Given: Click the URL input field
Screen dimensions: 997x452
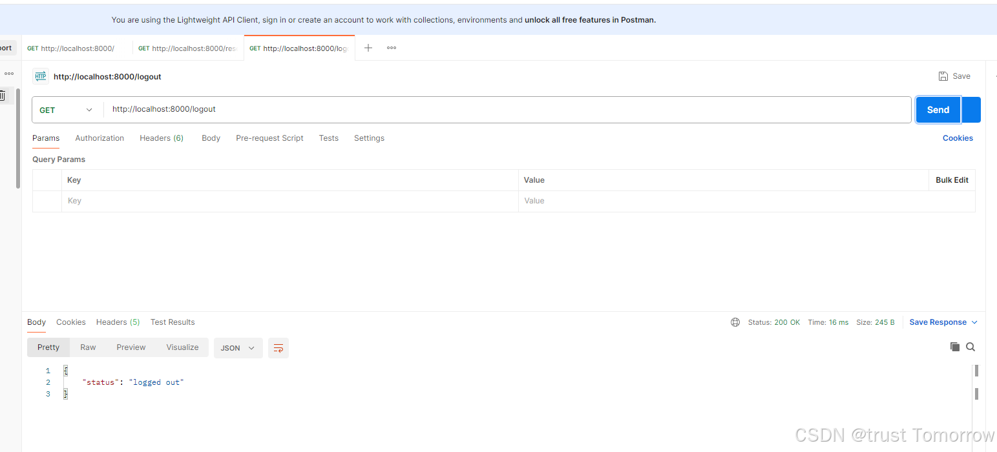Looking at the screenshot, I should coord(507,110).
